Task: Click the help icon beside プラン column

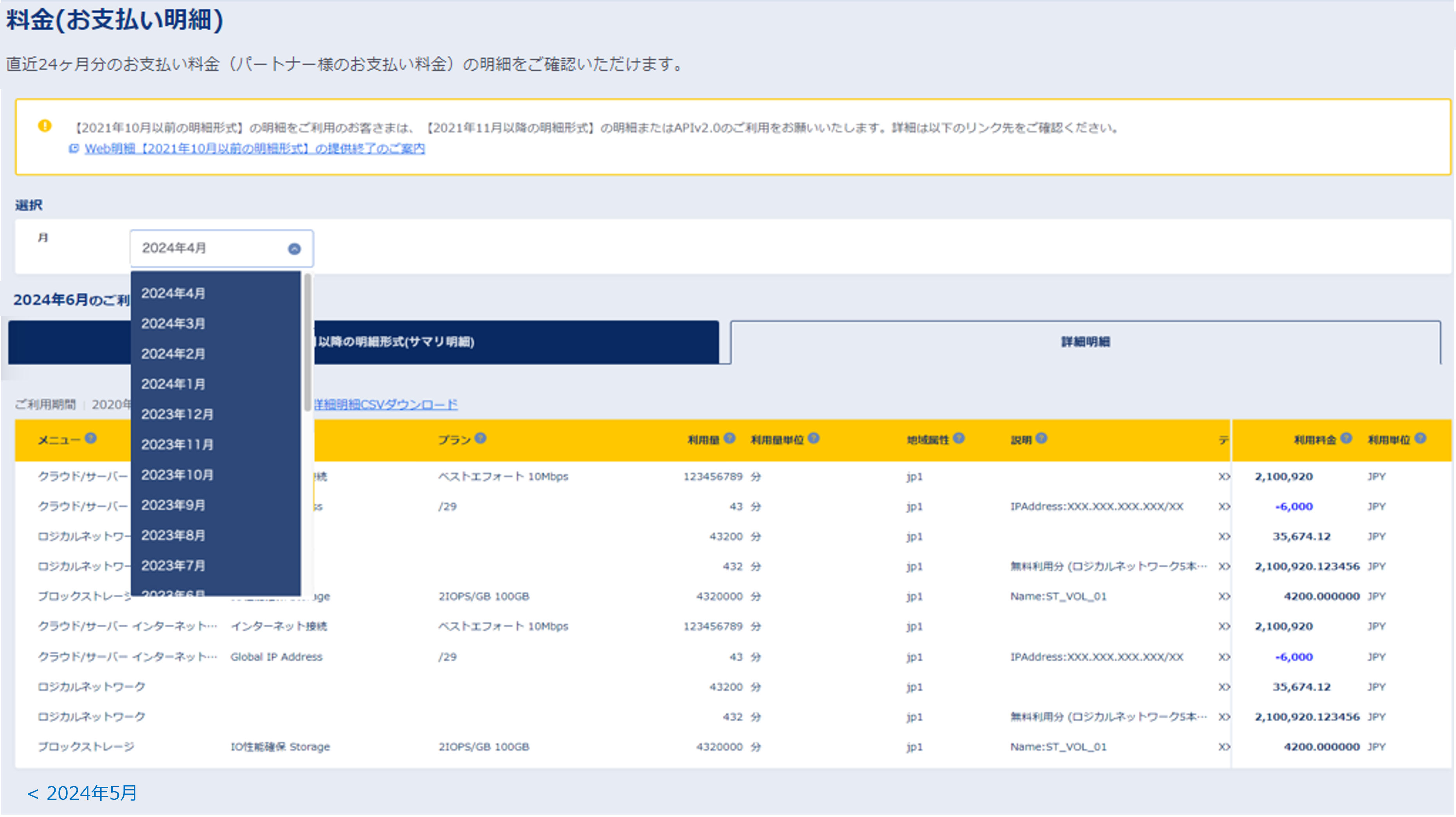Action: (481, 438)
